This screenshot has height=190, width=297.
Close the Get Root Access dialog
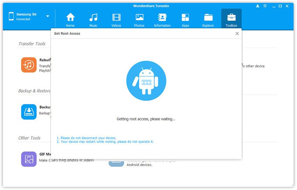[237, 34]
